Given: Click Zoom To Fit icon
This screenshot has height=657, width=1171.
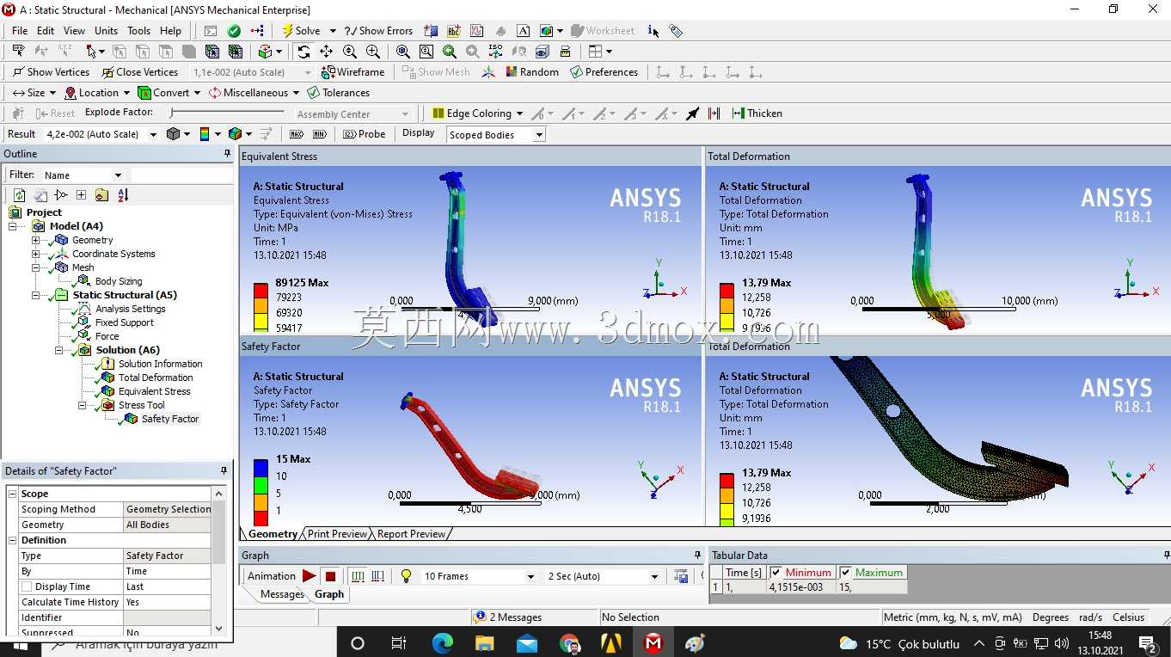Looking at the screenshot, I should 403,52.
